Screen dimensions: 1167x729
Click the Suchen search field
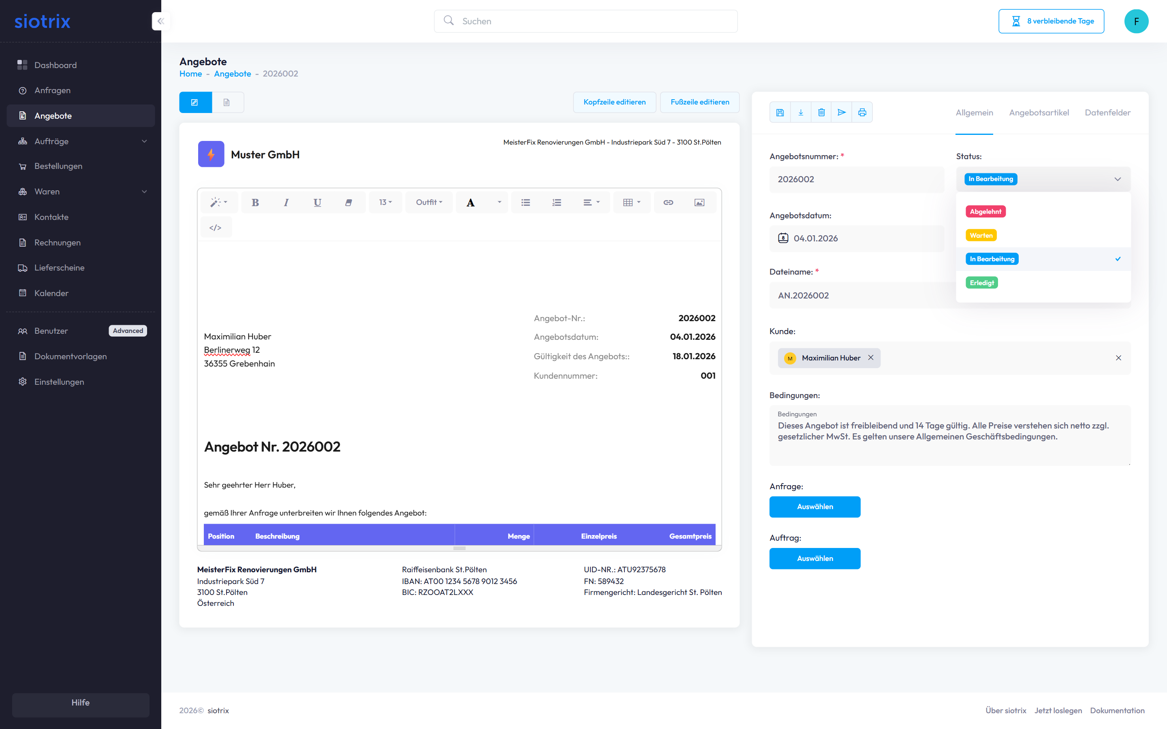coord(586,21)
